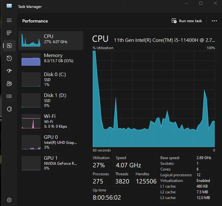
Task: Click the Memory mini graph thumbnail
Action: tap(31, 60)
